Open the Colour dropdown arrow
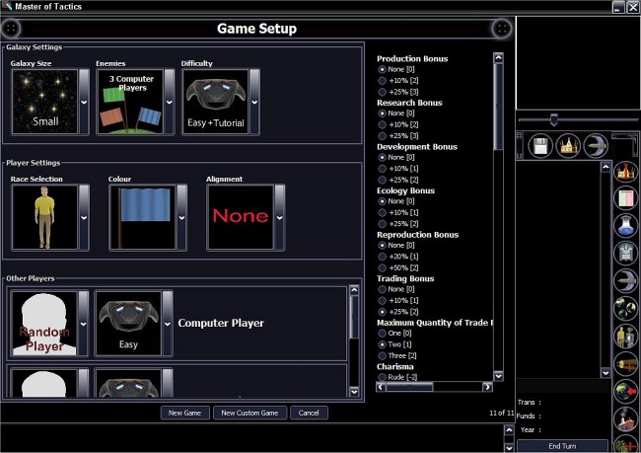Image resolution: width=641 pixels, height=453 pixels. (181, 218)
